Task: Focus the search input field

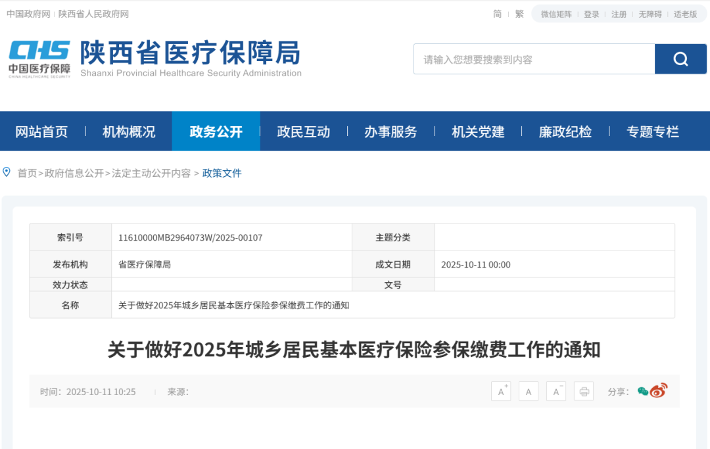Action: [x=534, y=59]
